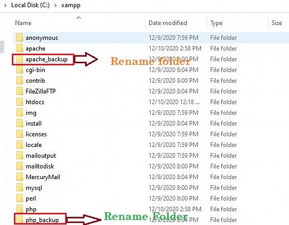Select the anonymous folder name

(x=42, y=38)
